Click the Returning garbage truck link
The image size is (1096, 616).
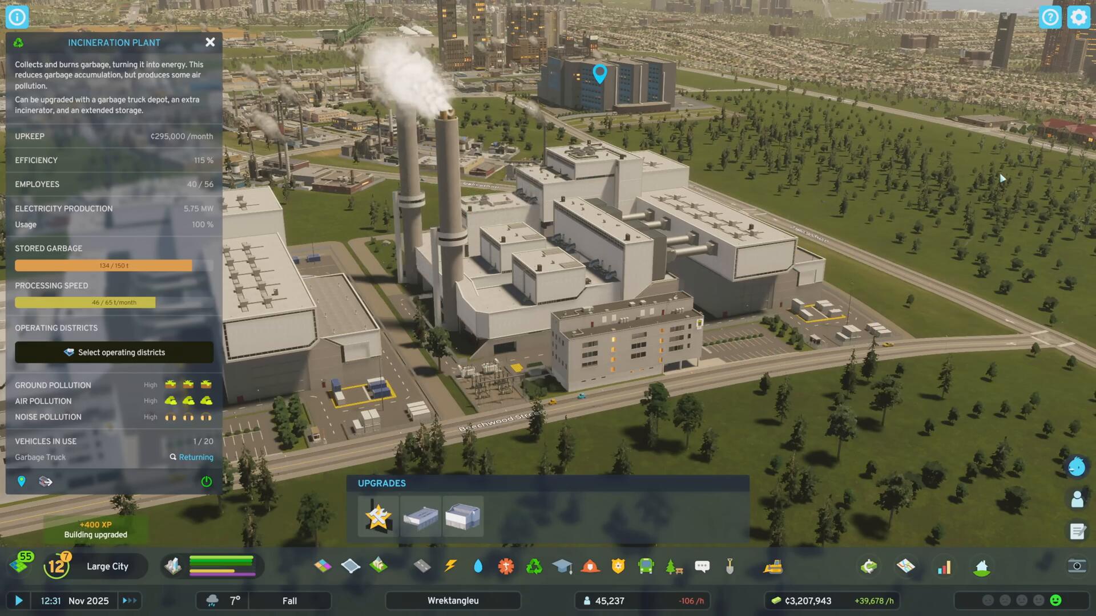195,457
